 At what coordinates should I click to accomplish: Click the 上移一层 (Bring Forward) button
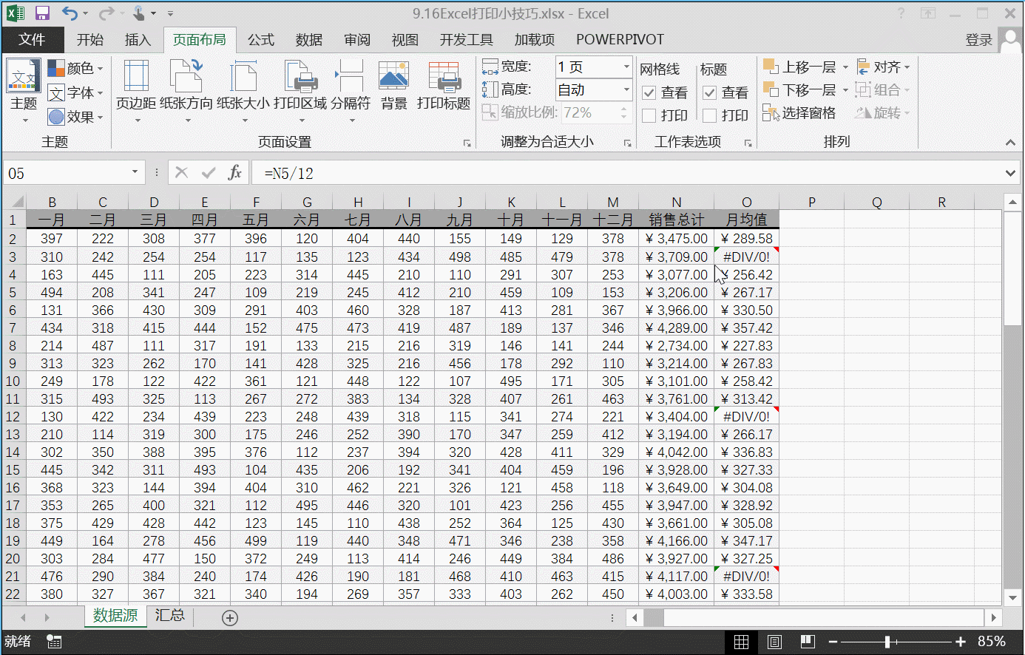802,67
